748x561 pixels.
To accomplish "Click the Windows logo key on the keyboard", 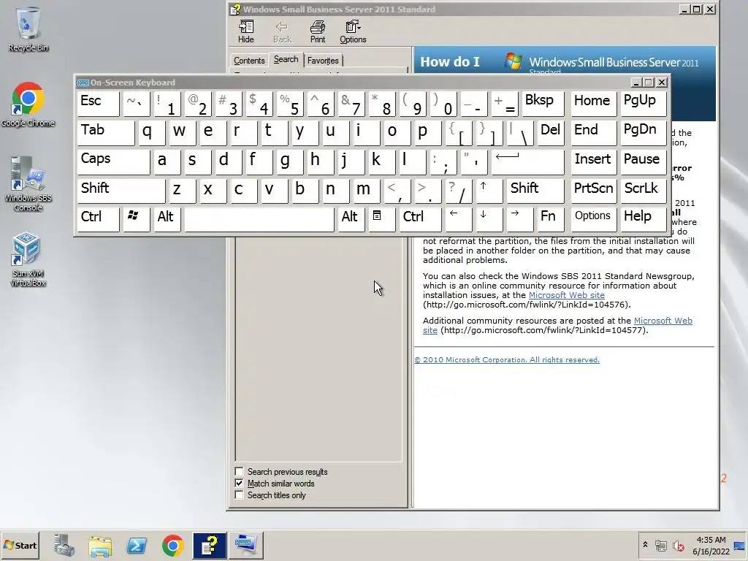I will pyautogui.click(x=136, y=219).
